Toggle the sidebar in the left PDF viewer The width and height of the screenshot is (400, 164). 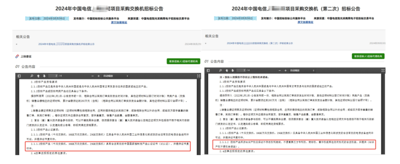[19, 76]
